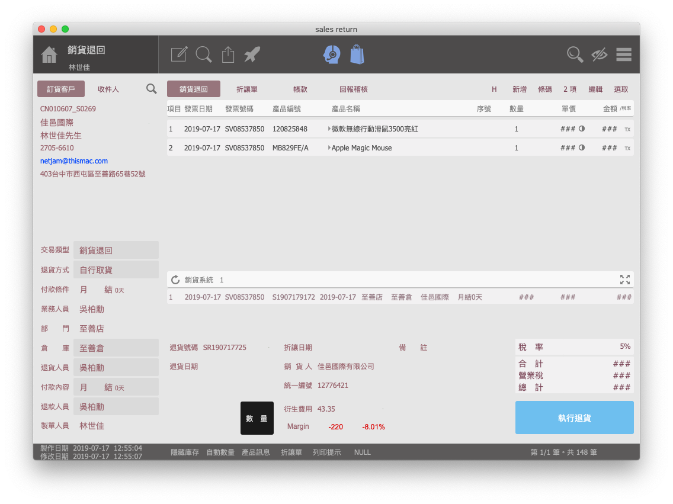The width and height of the screenshot is (673, 504).
Task: Click the edit note pencil icon
Action: [x=179, y=54]
